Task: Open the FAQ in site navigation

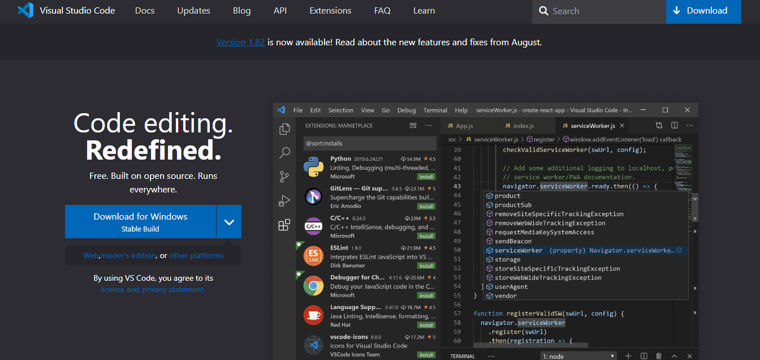Action: [x=382, y=11]
